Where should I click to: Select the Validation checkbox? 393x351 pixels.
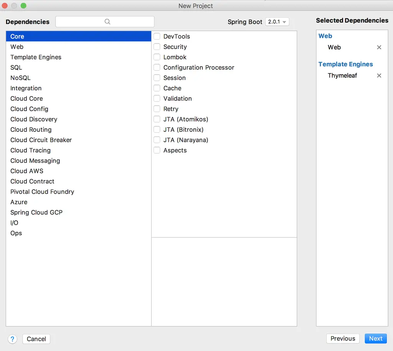point(157,98)
